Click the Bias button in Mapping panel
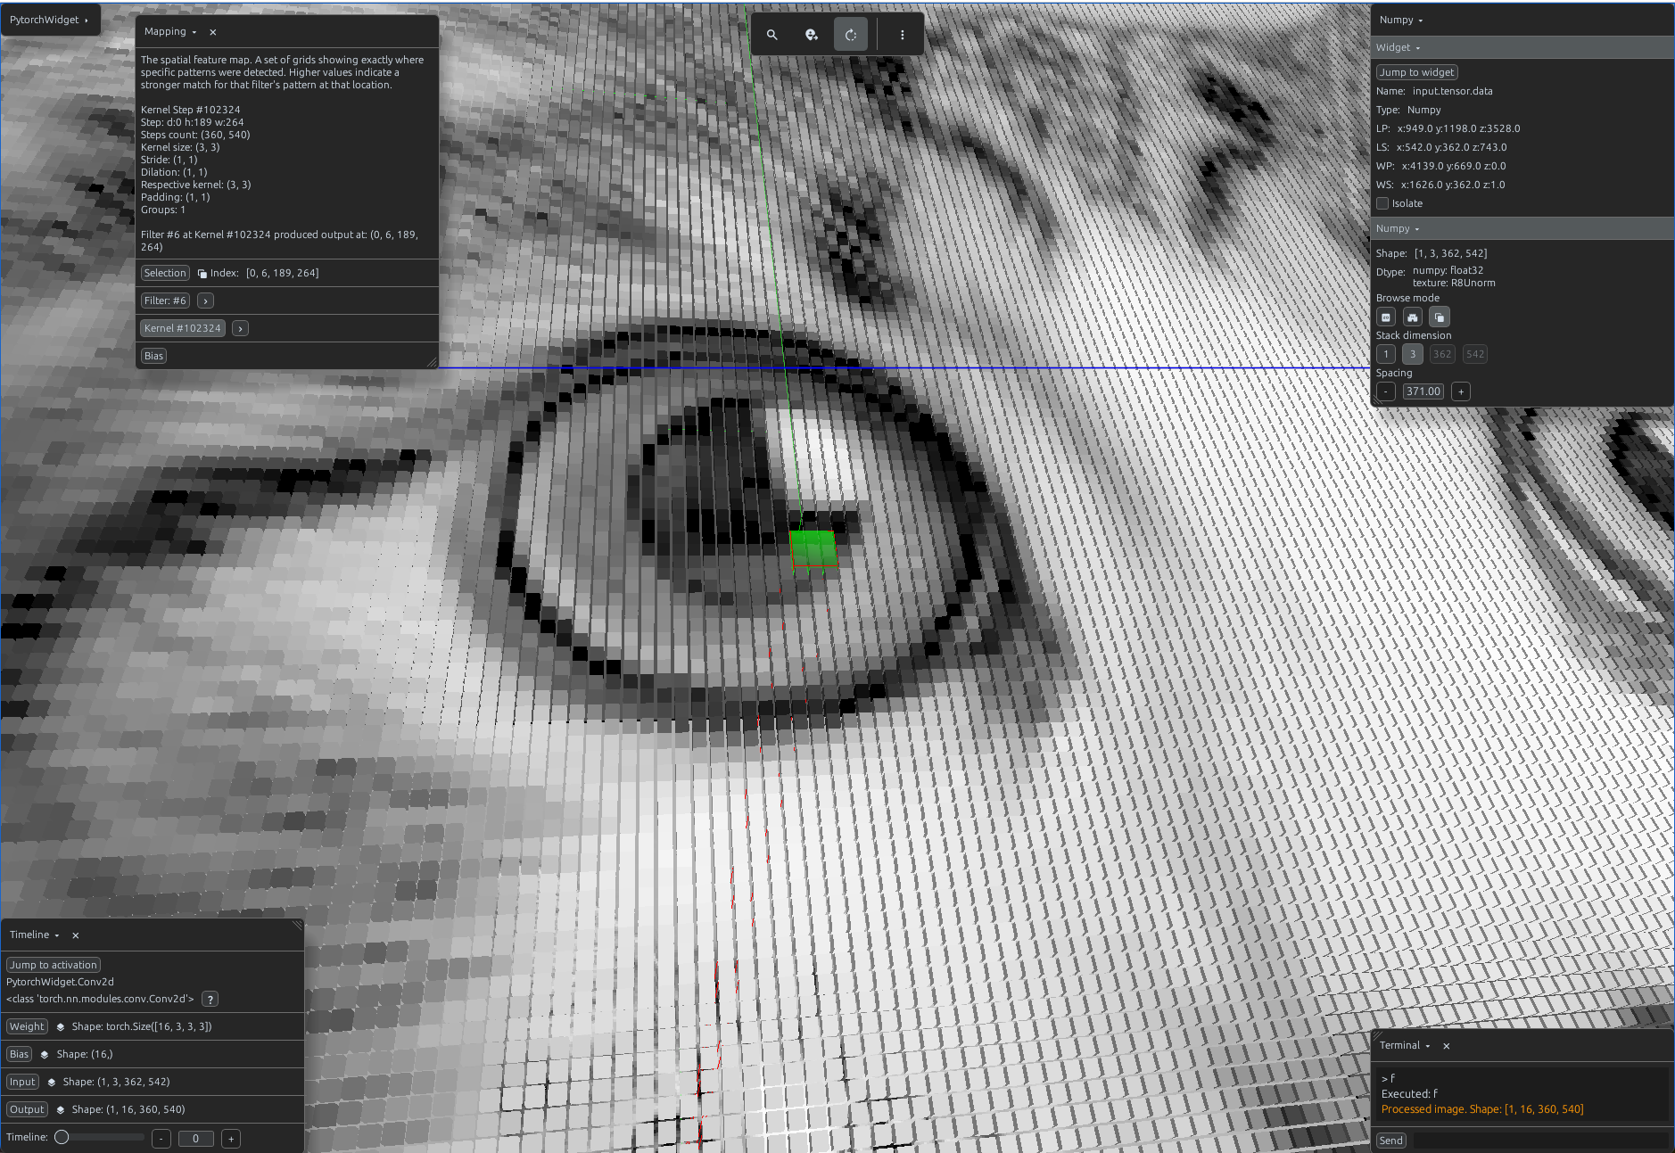 (x=153, y=357)
